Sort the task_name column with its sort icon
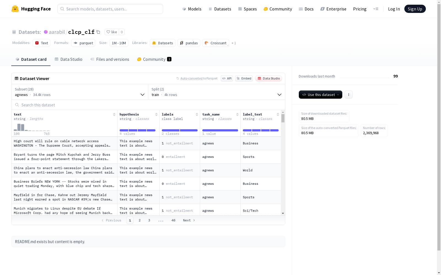 coord(237,114)
